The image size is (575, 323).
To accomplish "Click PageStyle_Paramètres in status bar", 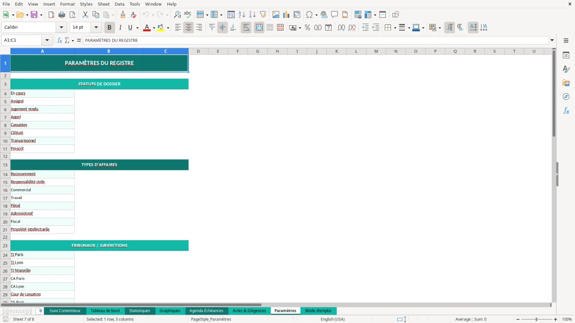I will click(211, 319).
